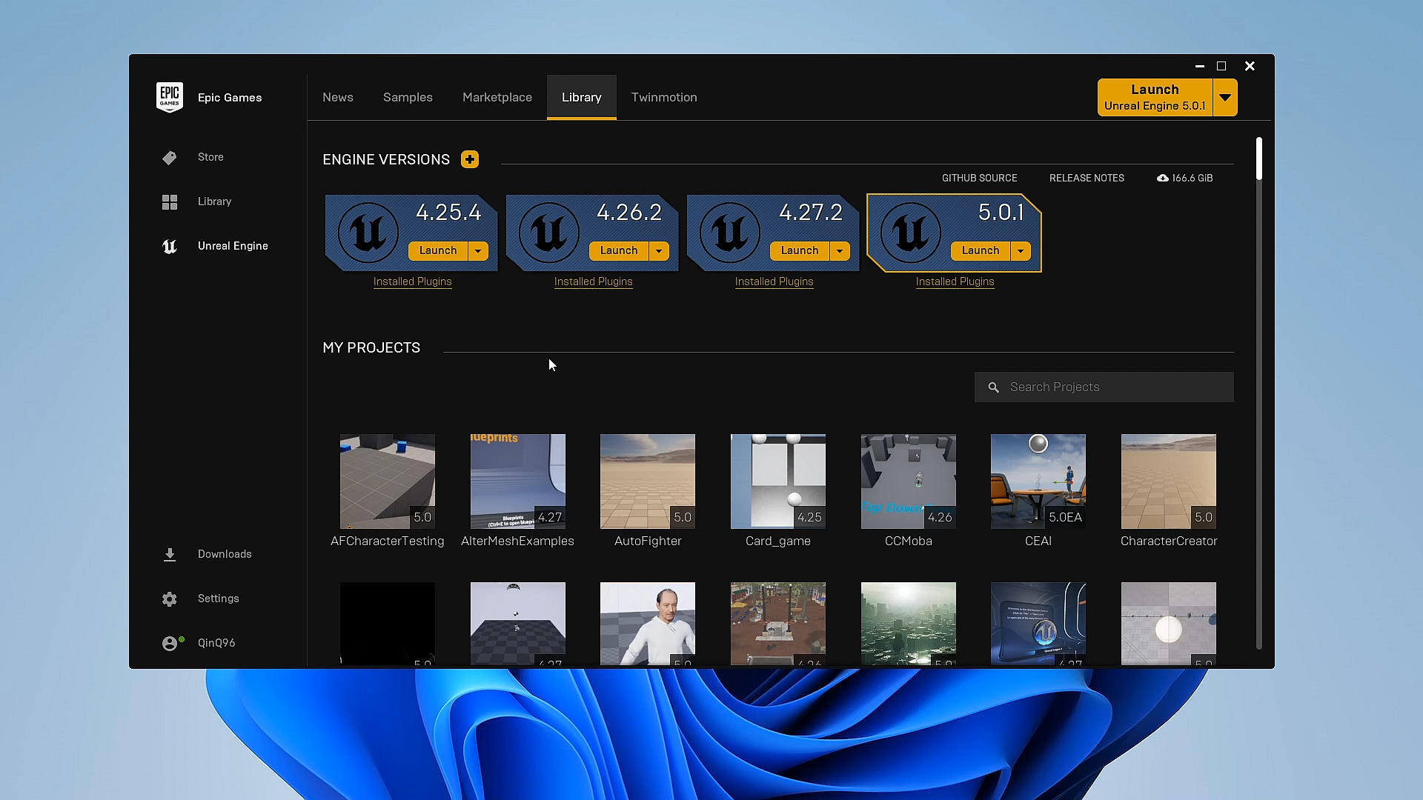The image size is (1423, 800).
Task: Add engine version with plus icon
Action: (470, 159)
